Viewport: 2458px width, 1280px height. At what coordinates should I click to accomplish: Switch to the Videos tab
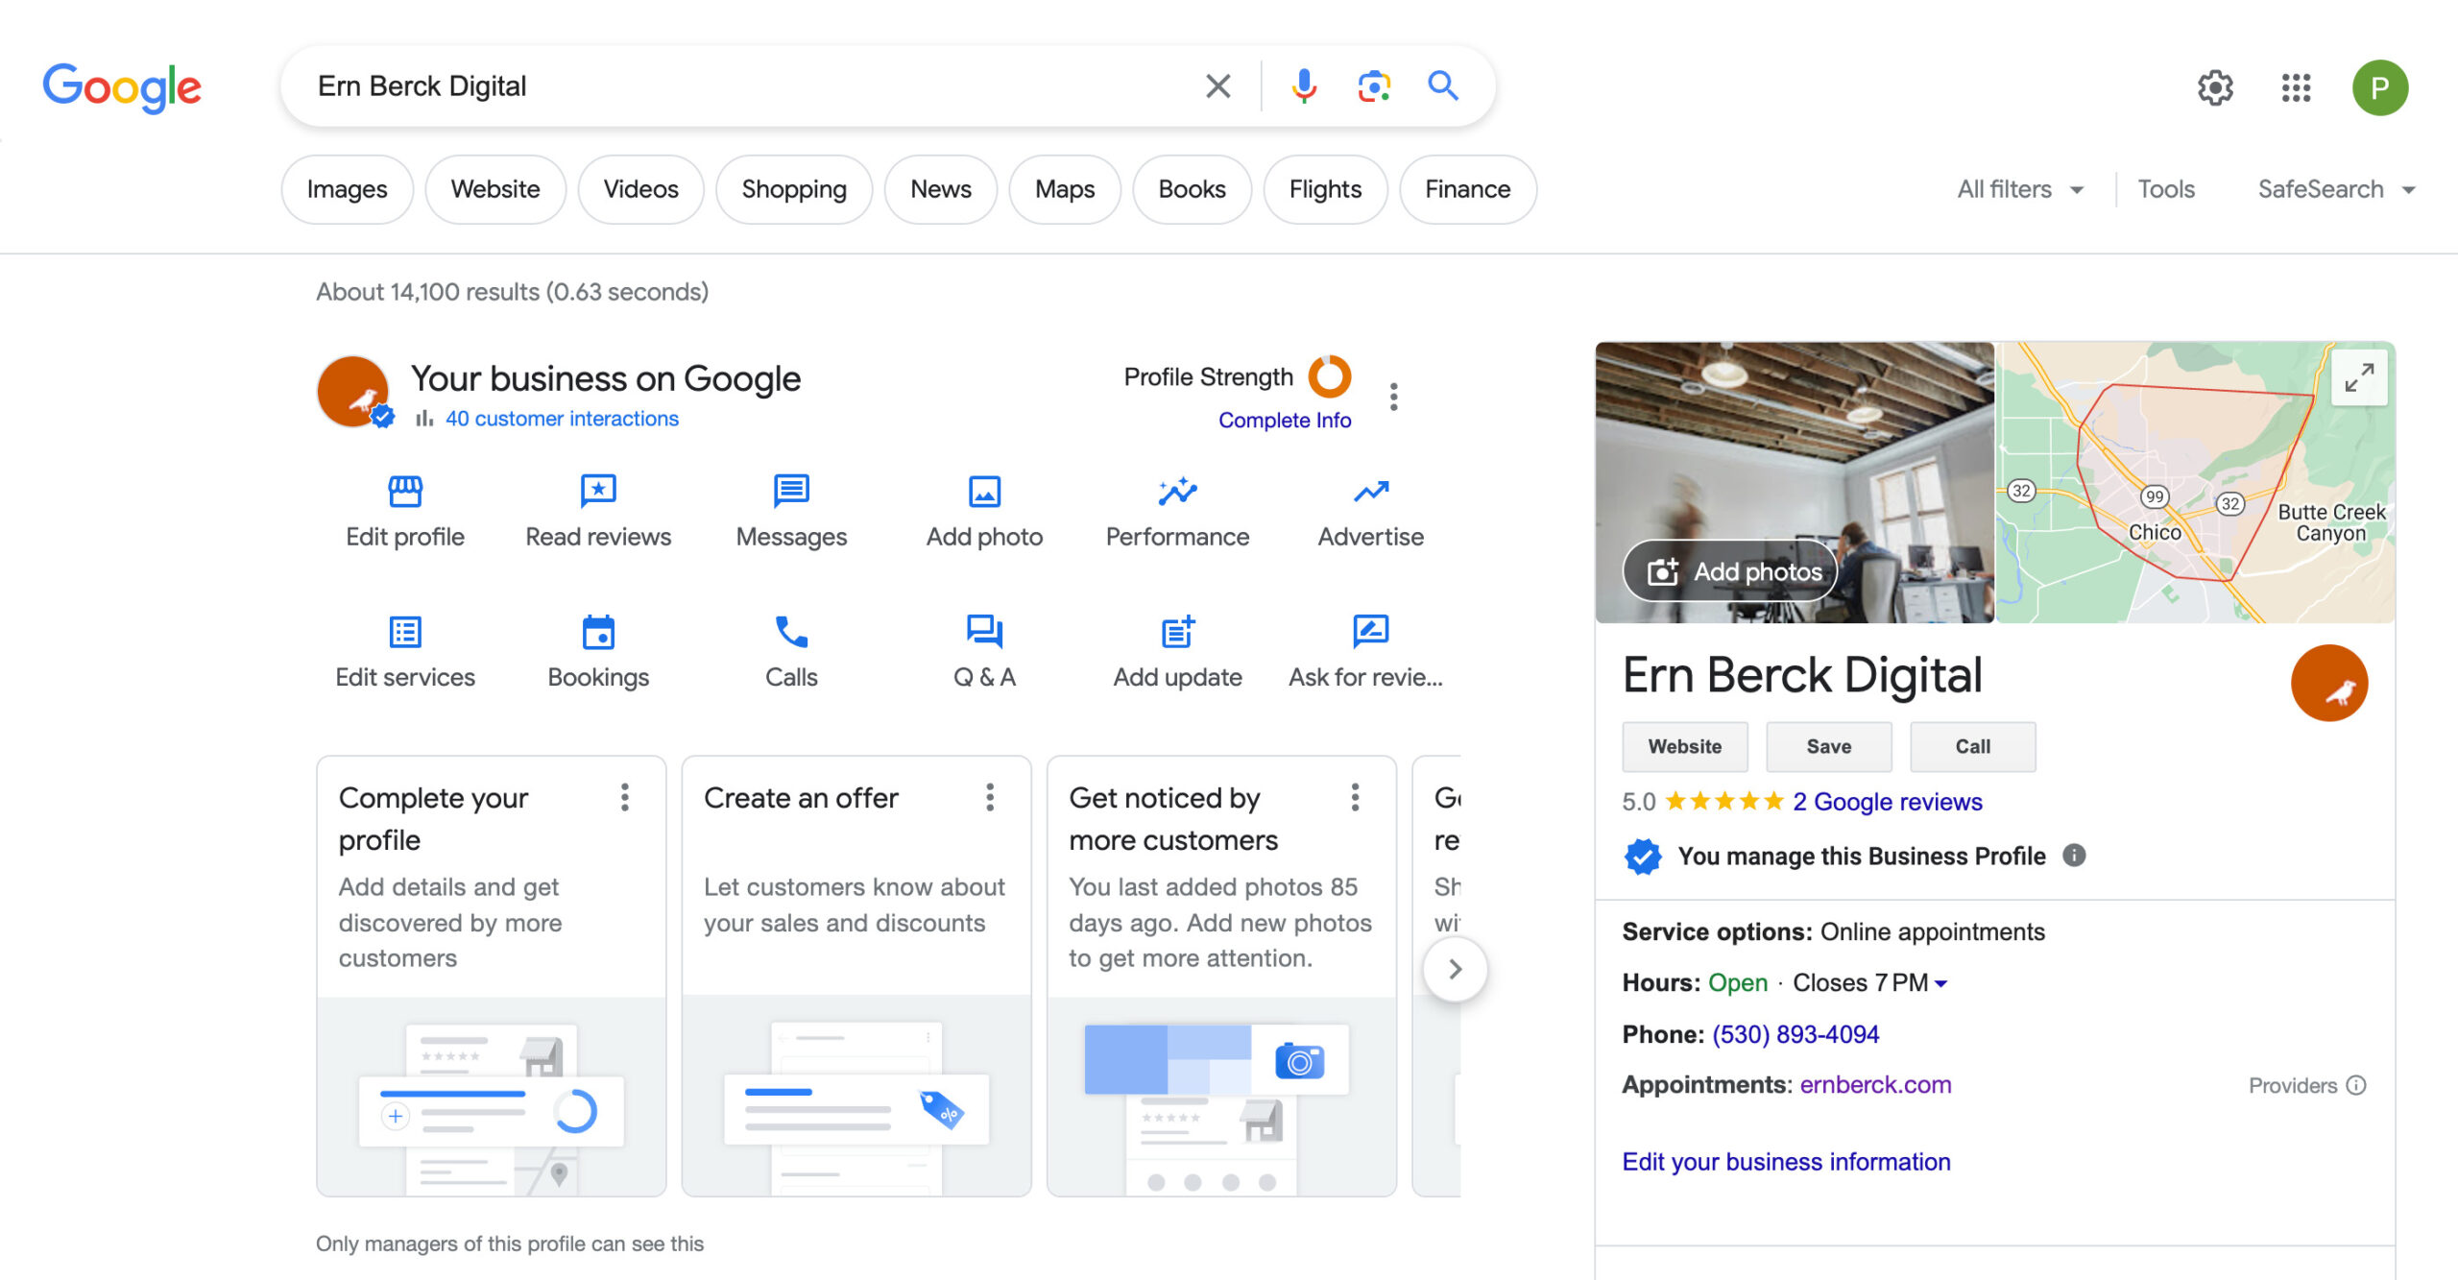click(640, 189)
